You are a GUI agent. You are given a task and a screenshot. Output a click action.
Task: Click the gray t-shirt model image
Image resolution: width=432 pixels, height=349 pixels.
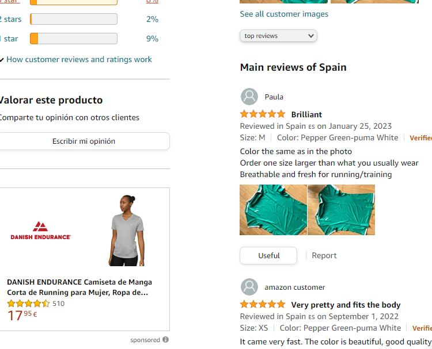[x=127, y=230]
